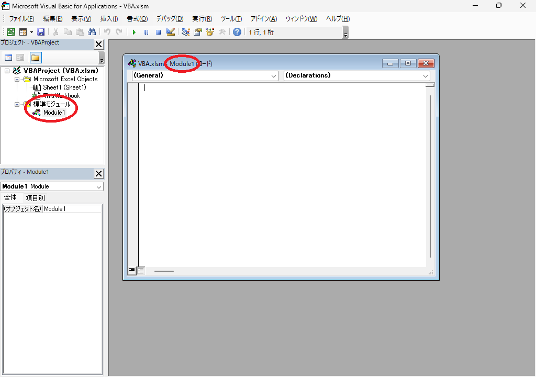The height and width of the screenshot is (377, 536).
Task: Select ThisWorkbook in project tree
Action: pos(62,96)
